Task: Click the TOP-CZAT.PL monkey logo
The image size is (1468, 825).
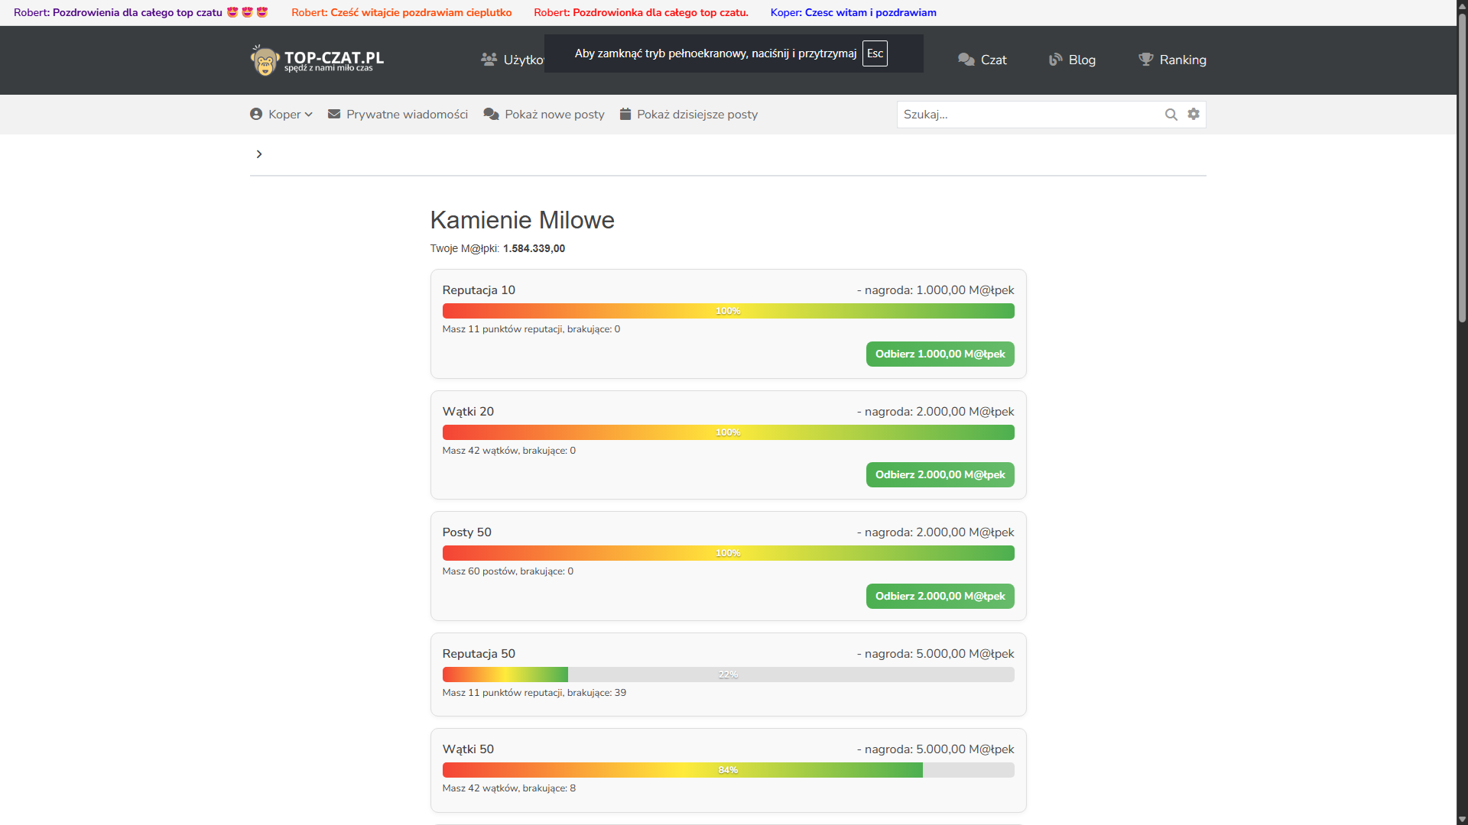Action: click(x=265, y=60)
